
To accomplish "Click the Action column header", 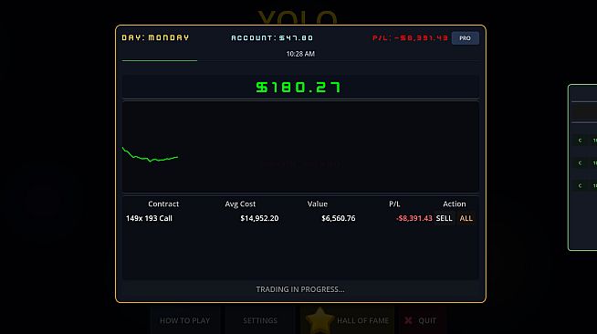I will pyautogui.click(x=455, y=204).
